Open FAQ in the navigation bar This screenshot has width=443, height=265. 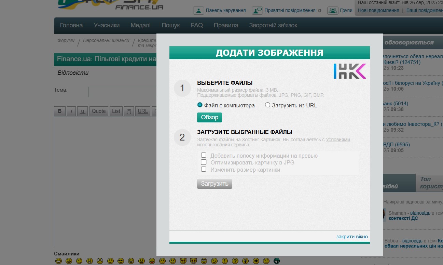coord(197,25)
